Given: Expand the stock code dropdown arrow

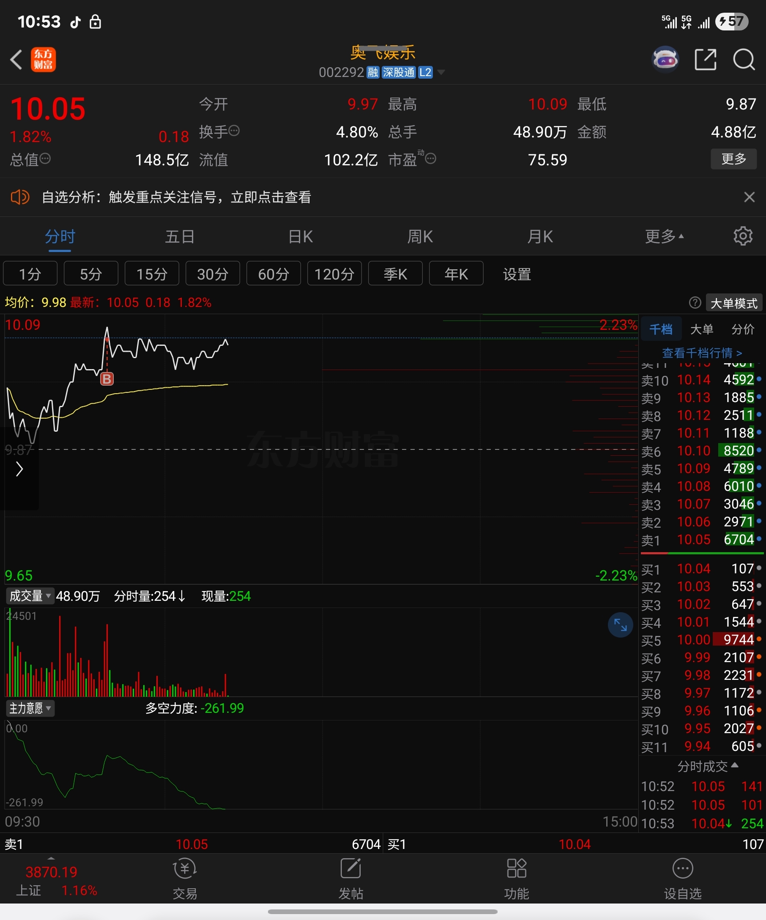Looking at the screenshot, I should click(441, 72).
